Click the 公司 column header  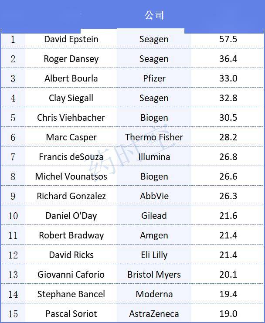click(x=154, y=15)
